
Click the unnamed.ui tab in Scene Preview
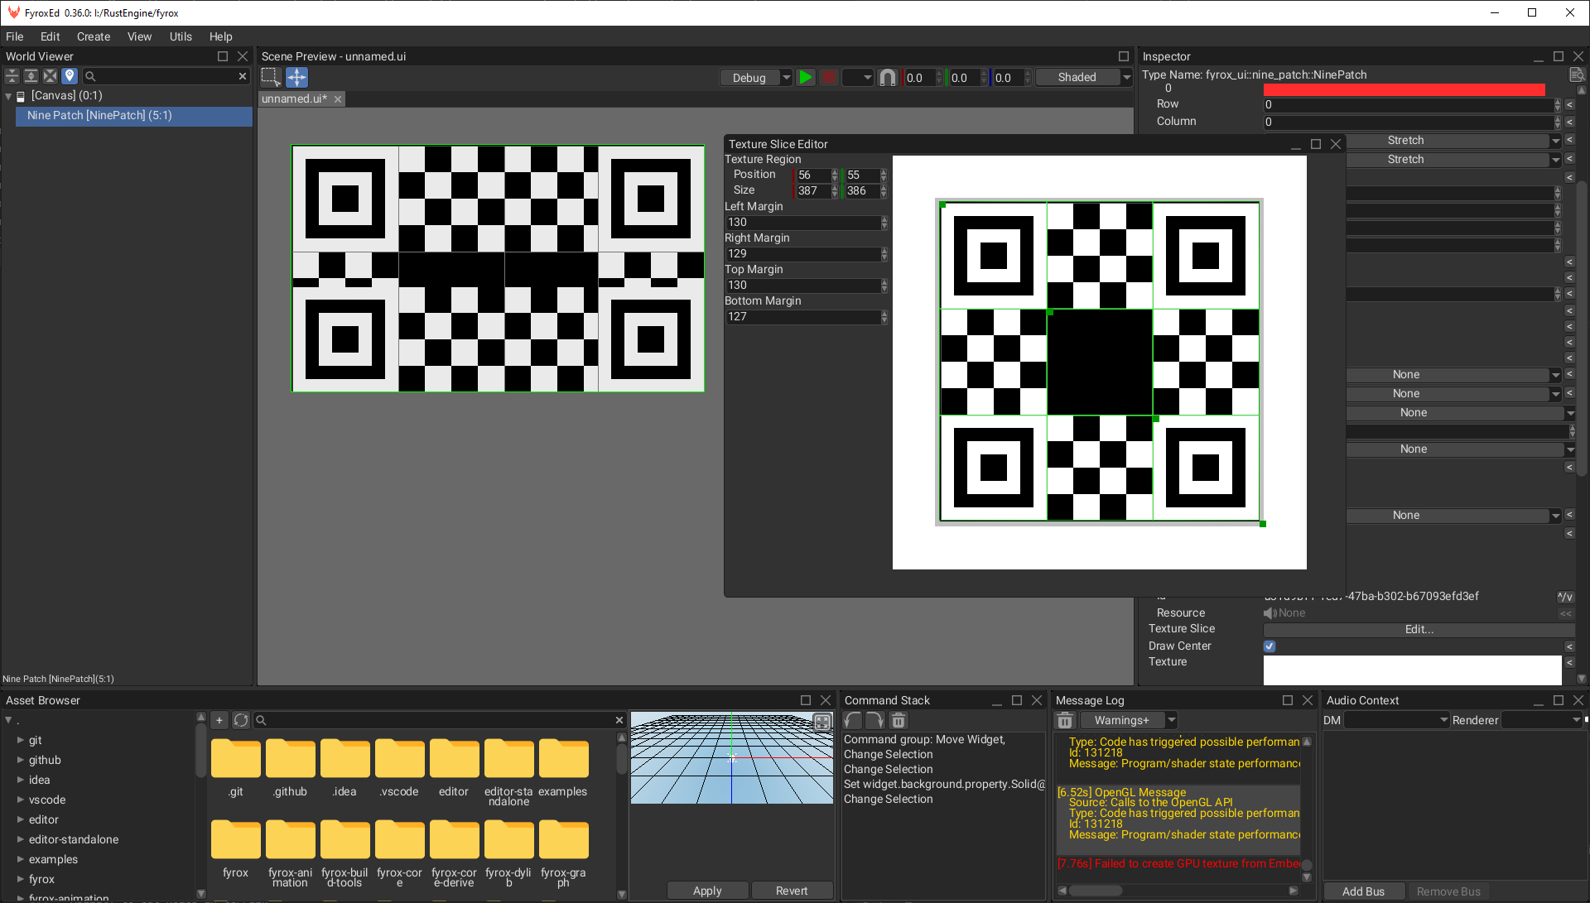coord(294,98)
